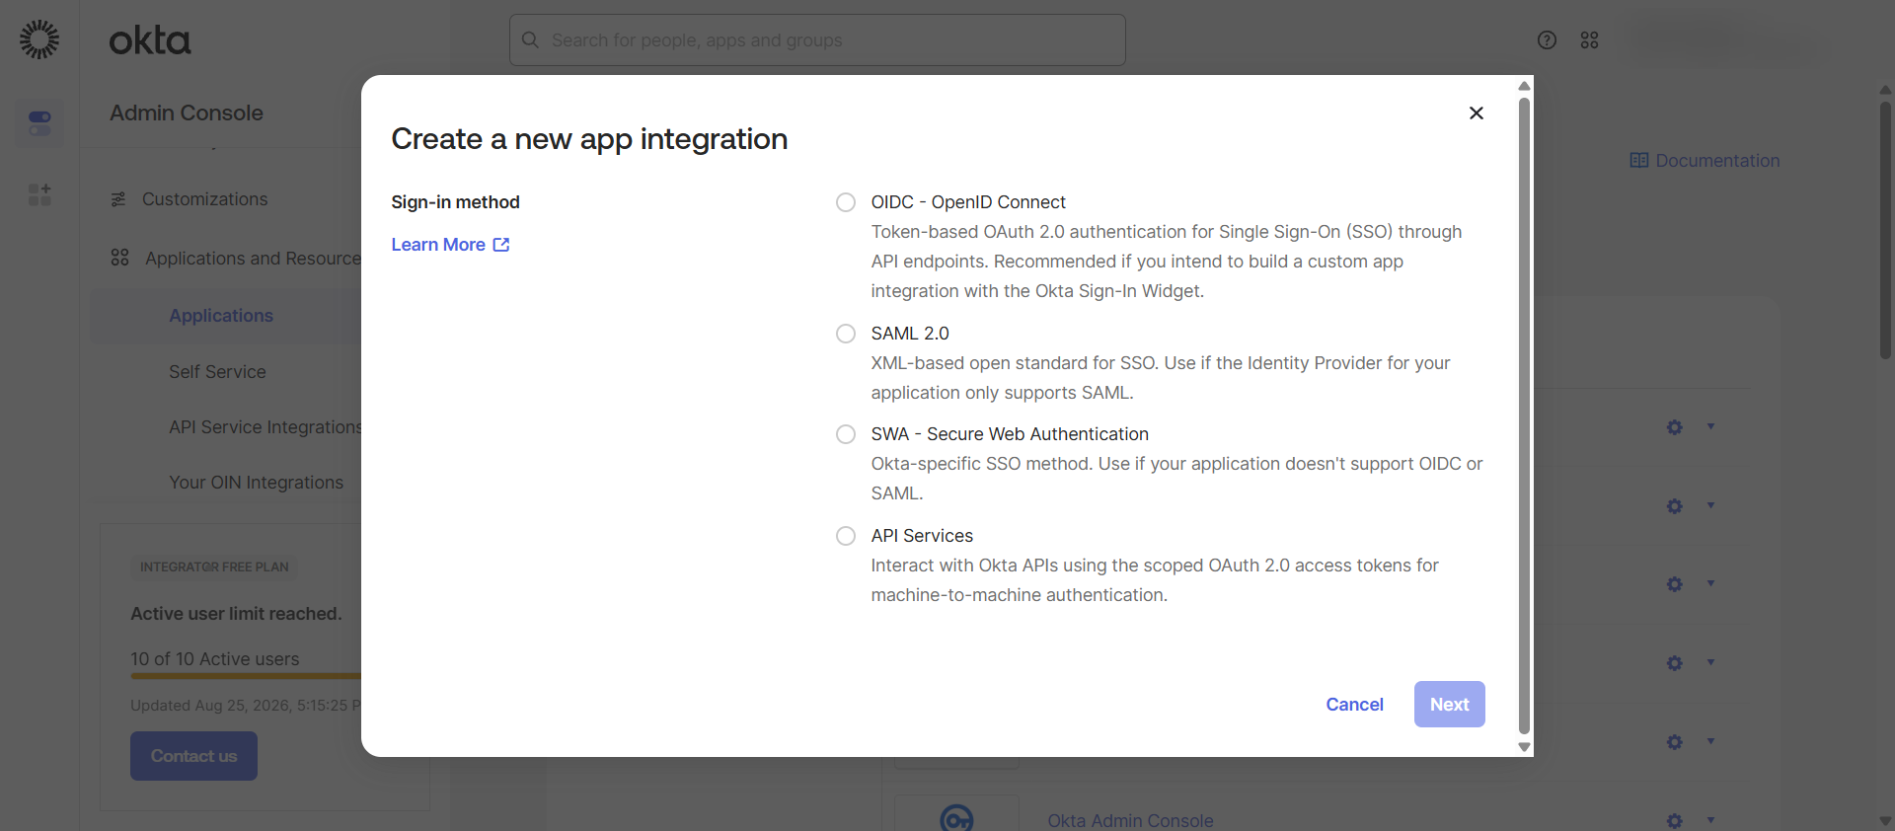Click the add-apps grid sidebar icon
Image resolution: width=1895 pixels, height=831 pixels.
[39, 194]
